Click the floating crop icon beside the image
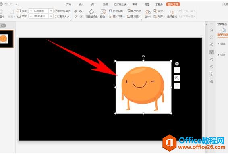This screenshot has width=228, height=154. click(177, 70)
